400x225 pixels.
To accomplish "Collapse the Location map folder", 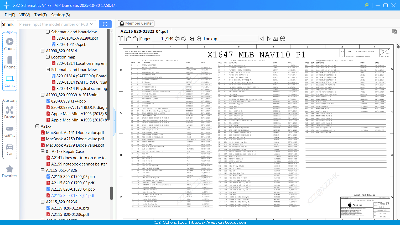I will (x=48, y=57).
